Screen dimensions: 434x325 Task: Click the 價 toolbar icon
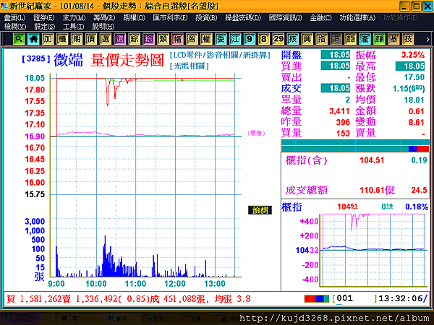pos(91,39)
